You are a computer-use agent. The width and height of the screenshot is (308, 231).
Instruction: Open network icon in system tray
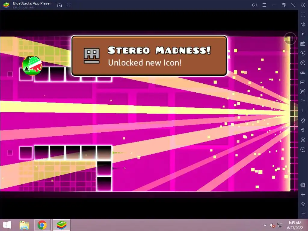coord(280,225)
